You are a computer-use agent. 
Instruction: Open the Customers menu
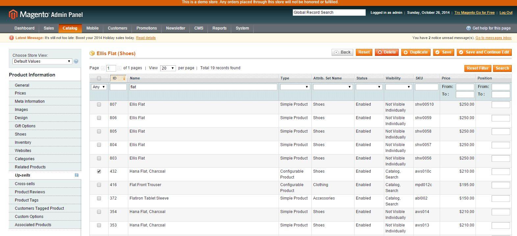pyautogui.click(x=117, y=28)
